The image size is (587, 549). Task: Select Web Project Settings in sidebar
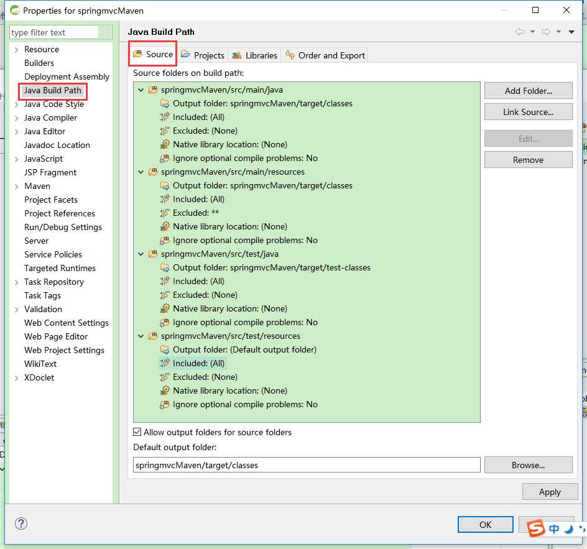65,350
